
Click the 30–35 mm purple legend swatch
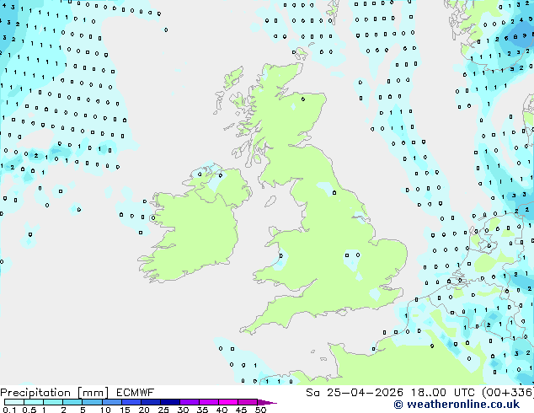[x=190, y=402]
